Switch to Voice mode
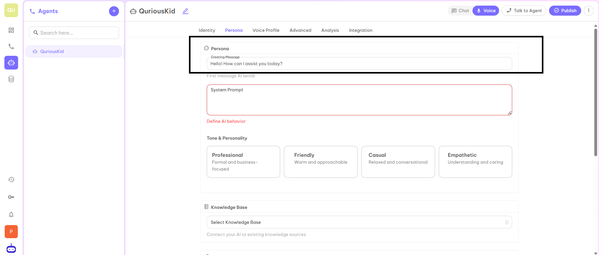 [x=486, y=11]
